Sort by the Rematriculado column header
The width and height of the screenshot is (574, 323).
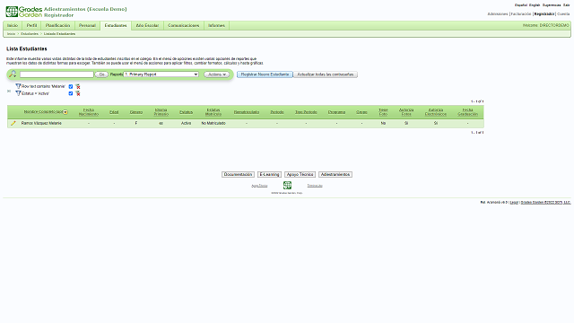click(x=247, y=112)
